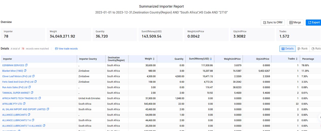Click the view trade records icon

tap(56, 49)
